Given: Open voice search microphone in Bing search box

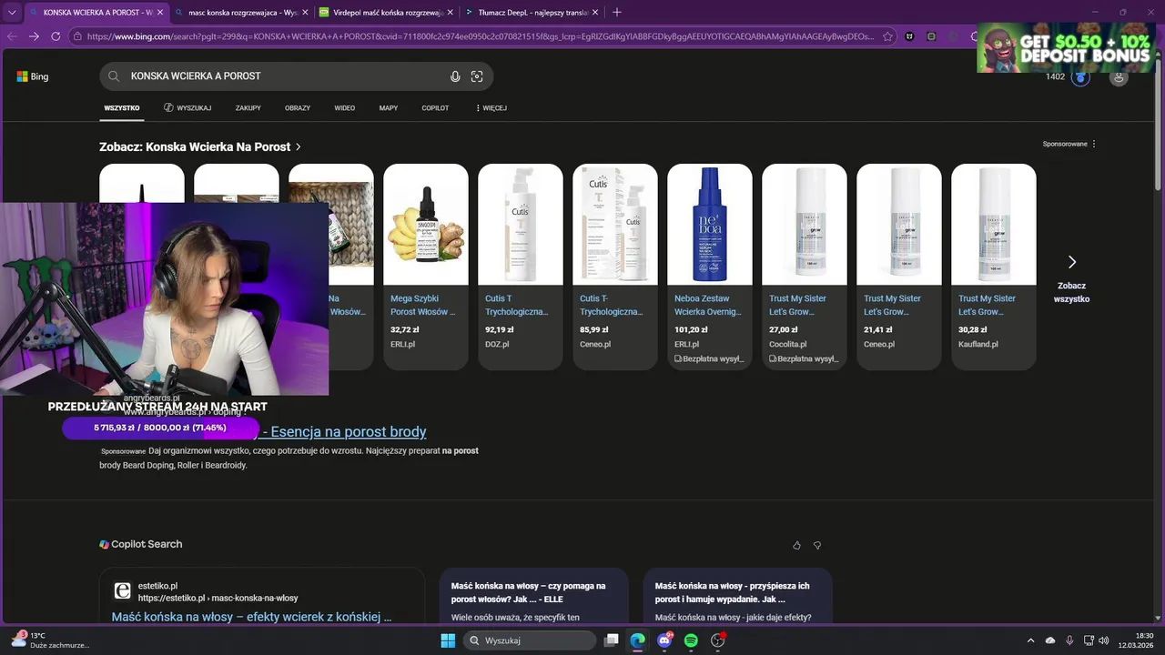Looking at the screenshot, I should (455, 76).
